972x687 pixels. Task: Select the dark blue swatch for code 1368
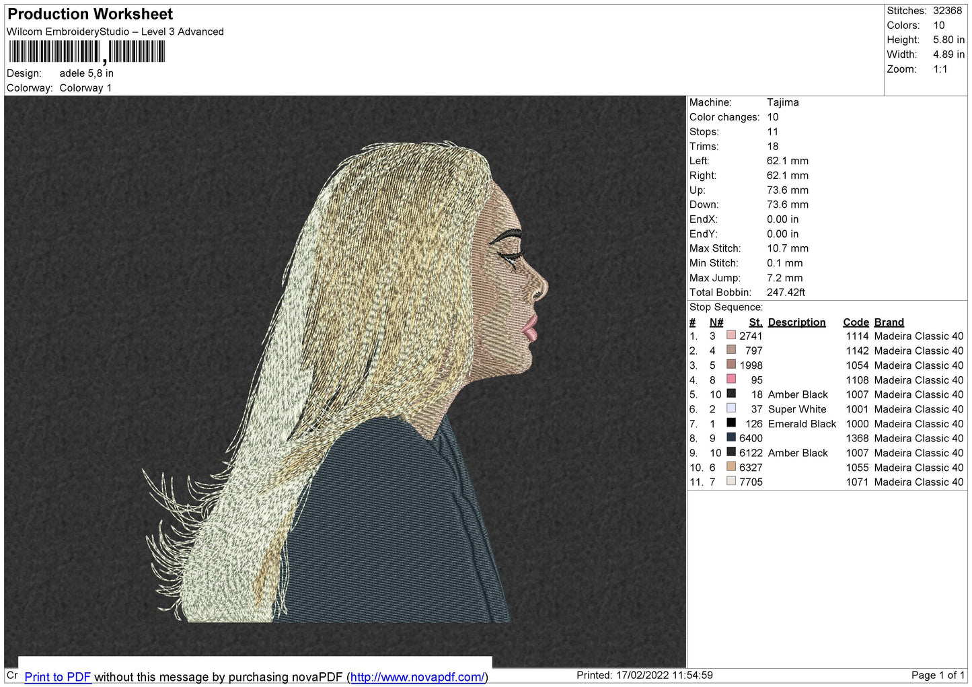[731, 437]
